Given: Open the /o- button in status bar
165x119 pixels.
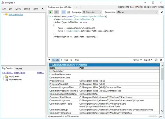Looking at the screenshot, I should pyautogui.click(x=161, y=117).
